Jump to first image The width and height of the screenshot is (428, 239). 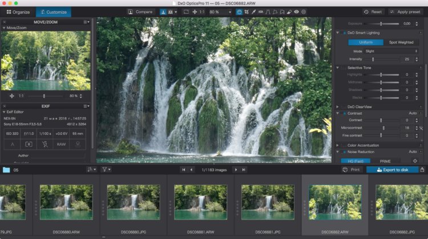pyautogui.click(x=184, y=170)
